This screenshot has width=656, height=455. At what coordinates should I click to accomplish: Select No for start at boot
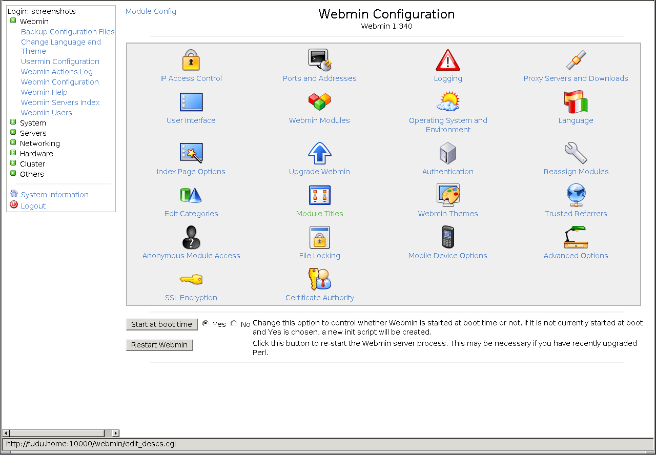coord(234,323)
